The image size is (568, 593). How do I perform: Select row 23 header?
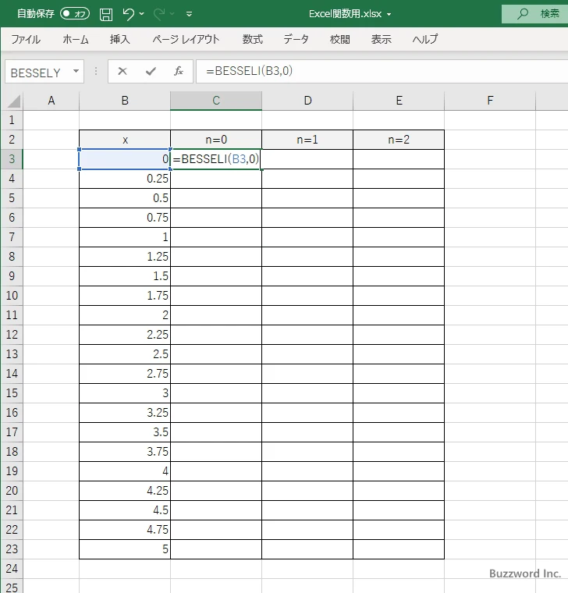point(12,549)
